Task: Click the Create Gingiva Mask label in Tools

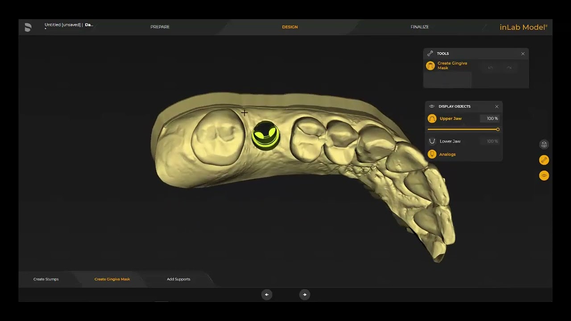Action: (x=452, y=66)
